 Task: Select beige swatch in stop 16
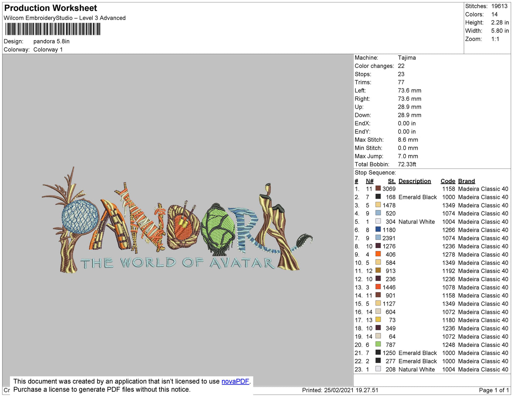[378, 311]
